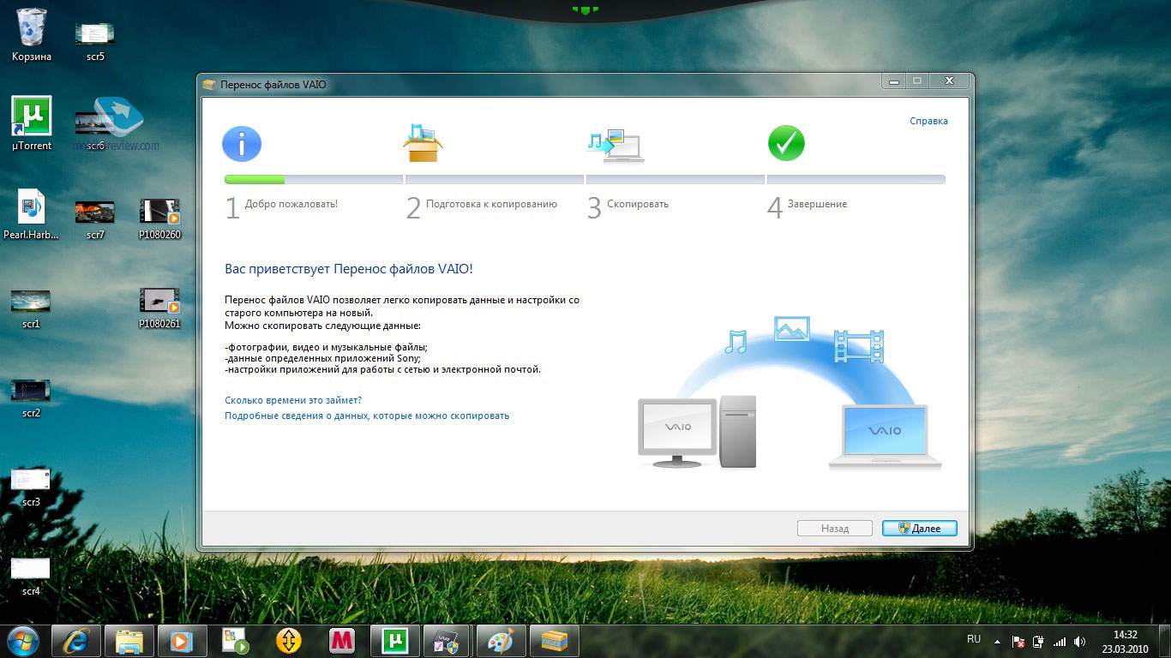Select the µTorrent desktop shortcut
Image resolution: width=1171 pixels, height=658 pixels.
(x=32, y=124)
